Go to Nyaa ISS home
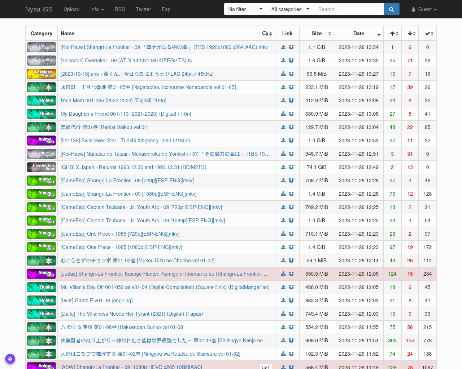Image resolution: width=462 pixels, height=369 pixels. tap(39, 9)
